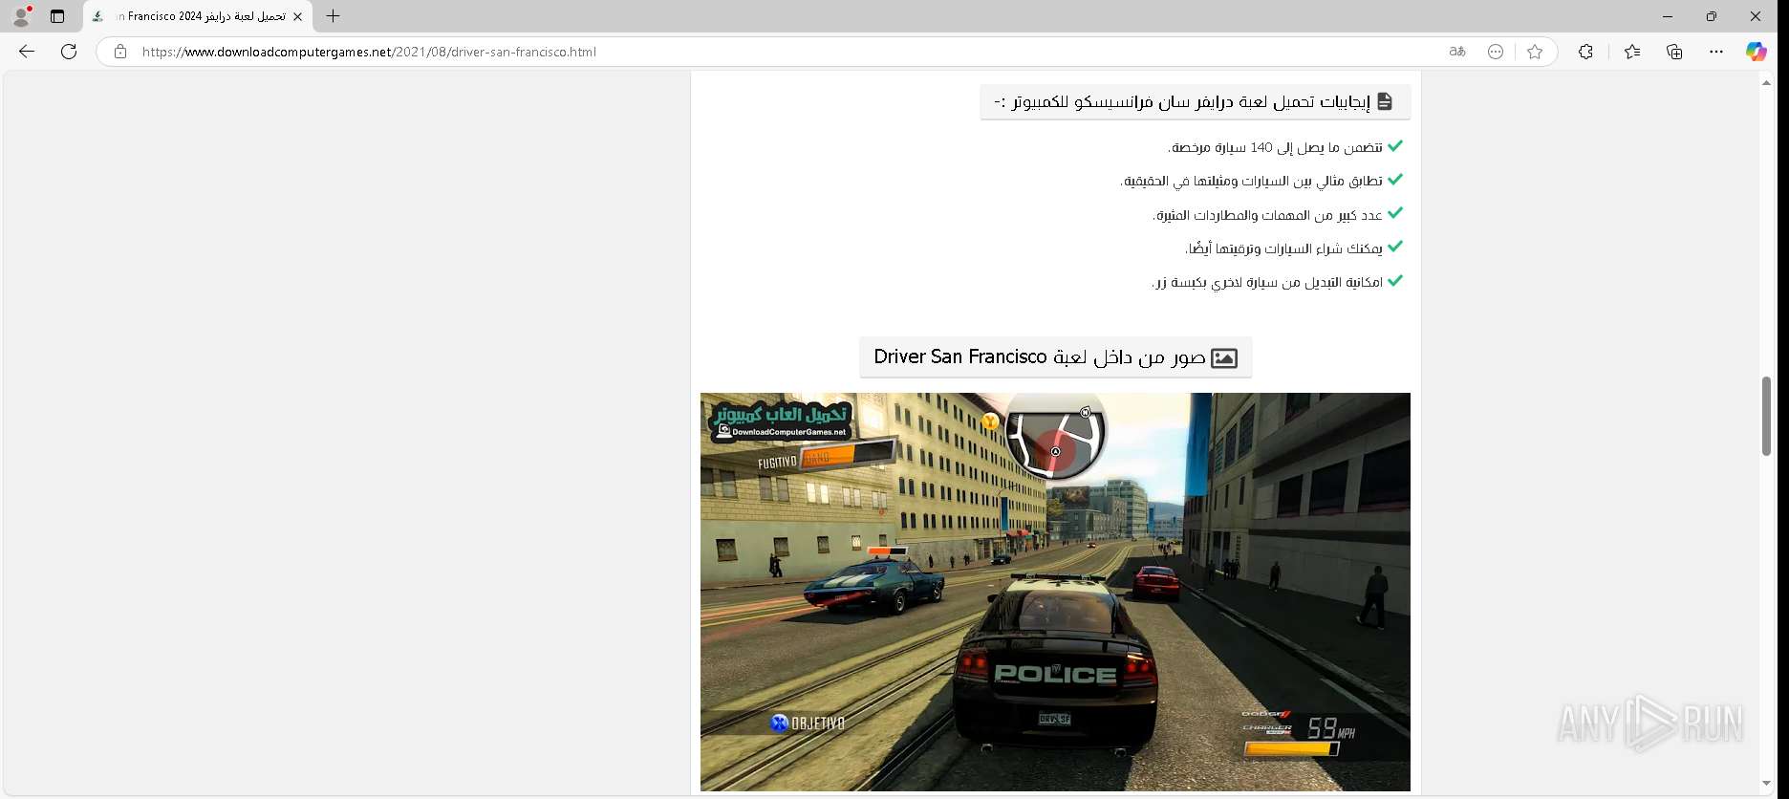This screenshot has width=1789, height=799.
Task: Click the document icon in the pros heading
Action: (1385, 101)
